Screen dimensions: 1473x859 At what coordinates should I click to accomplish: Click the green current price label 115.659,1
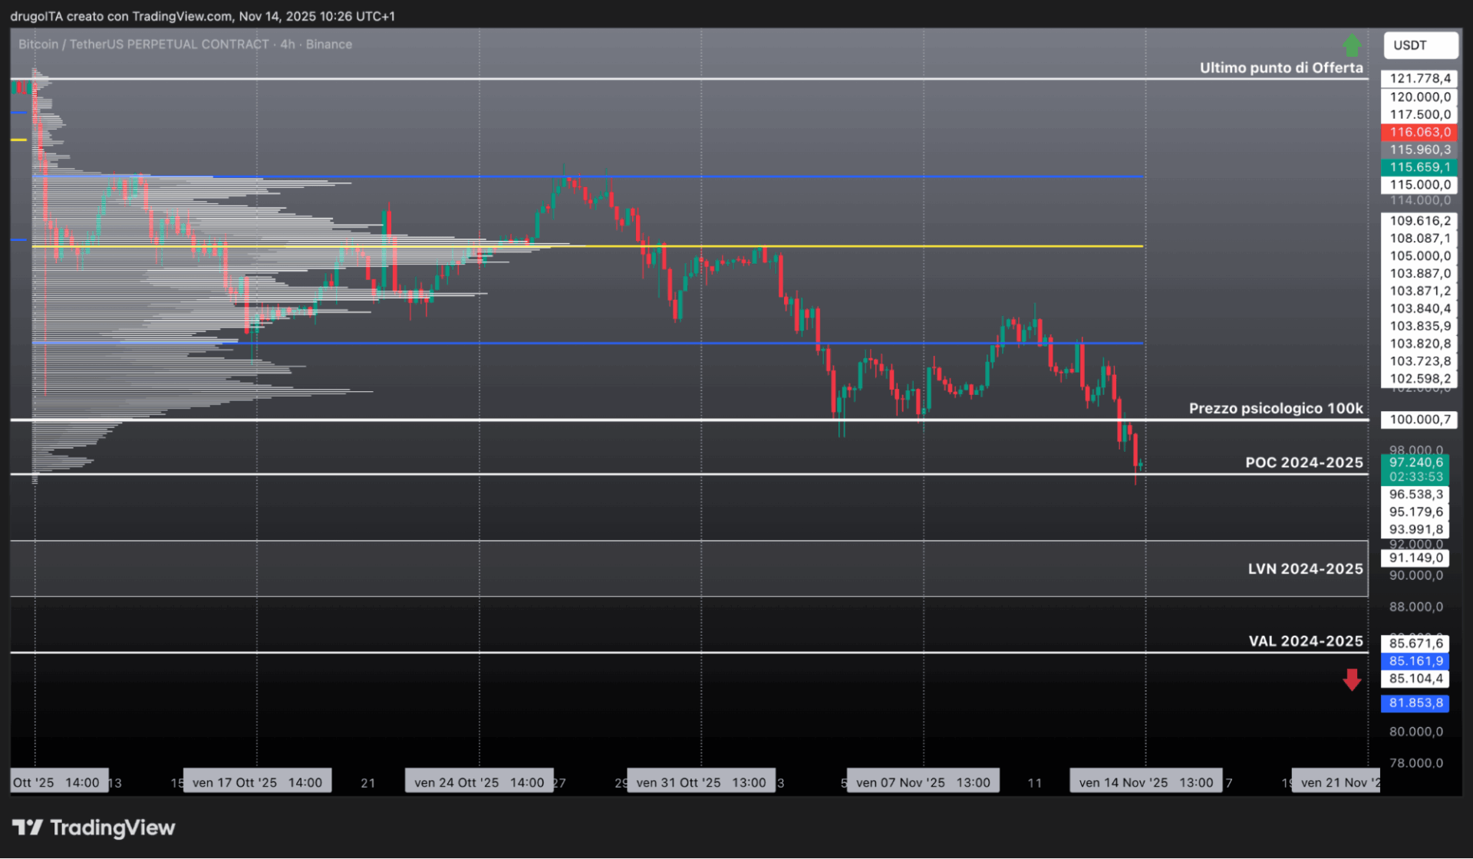click(x=1420, y=167)
